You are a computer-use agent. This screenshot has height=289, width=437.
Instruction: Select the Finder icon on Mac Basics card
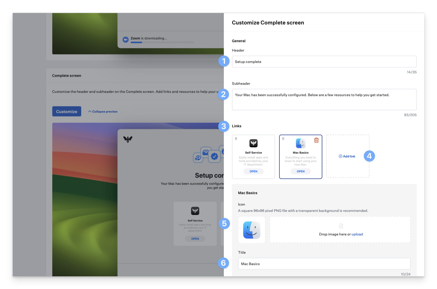click(301, 143)
